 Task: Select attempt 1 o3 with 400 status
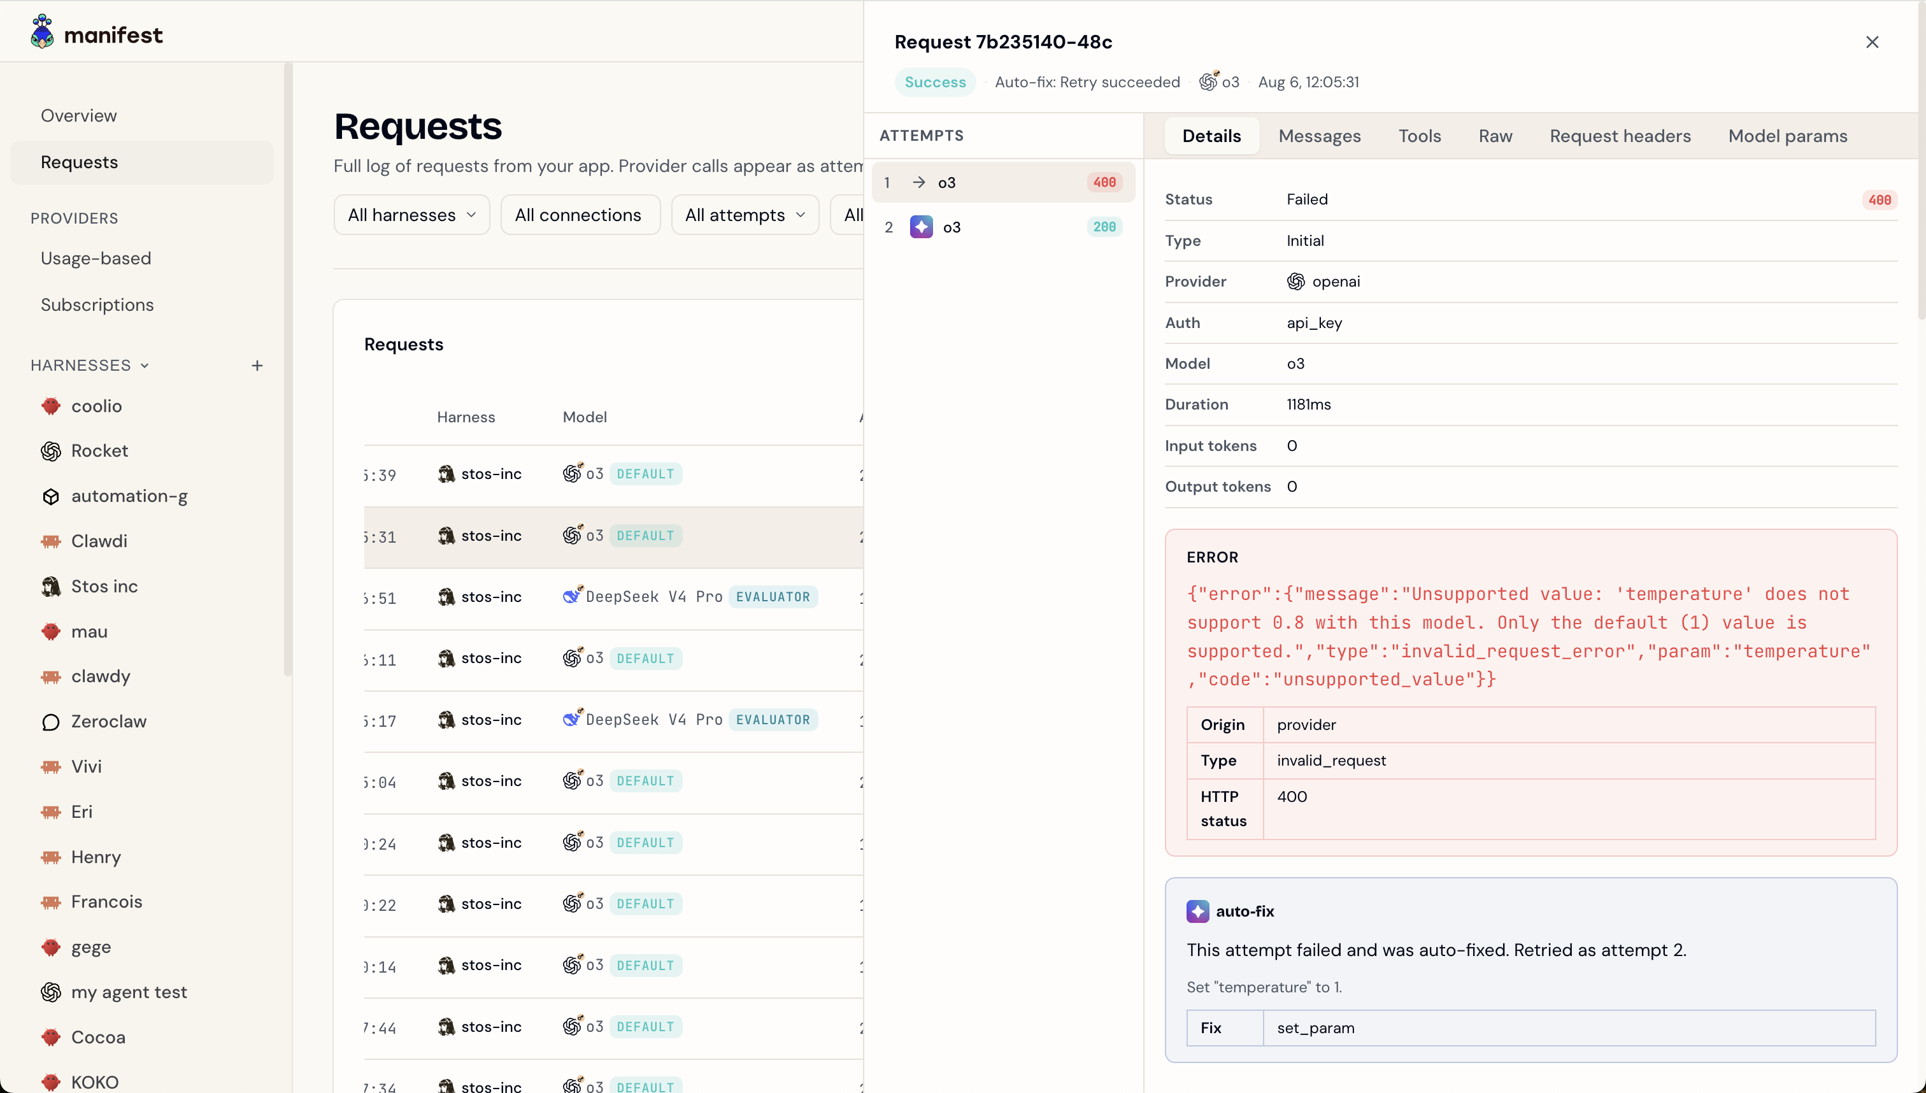pyautogui.click(x=1002, y=182)
